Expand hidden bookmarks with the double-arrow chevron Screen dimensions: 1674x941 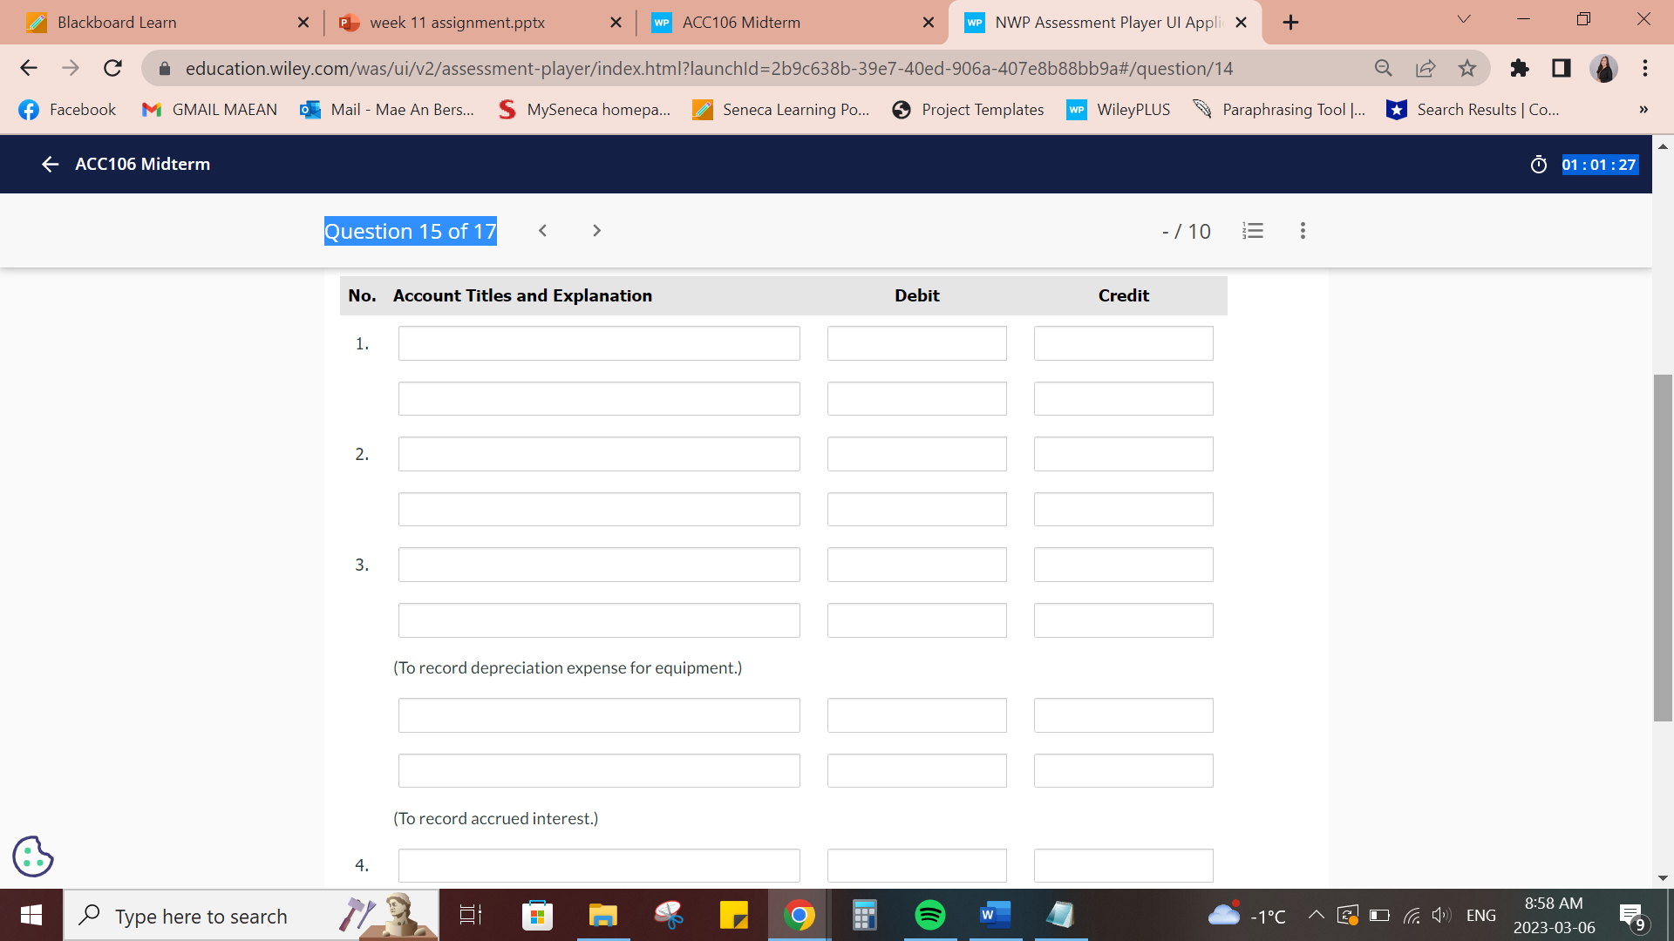tap(1643, 109)
